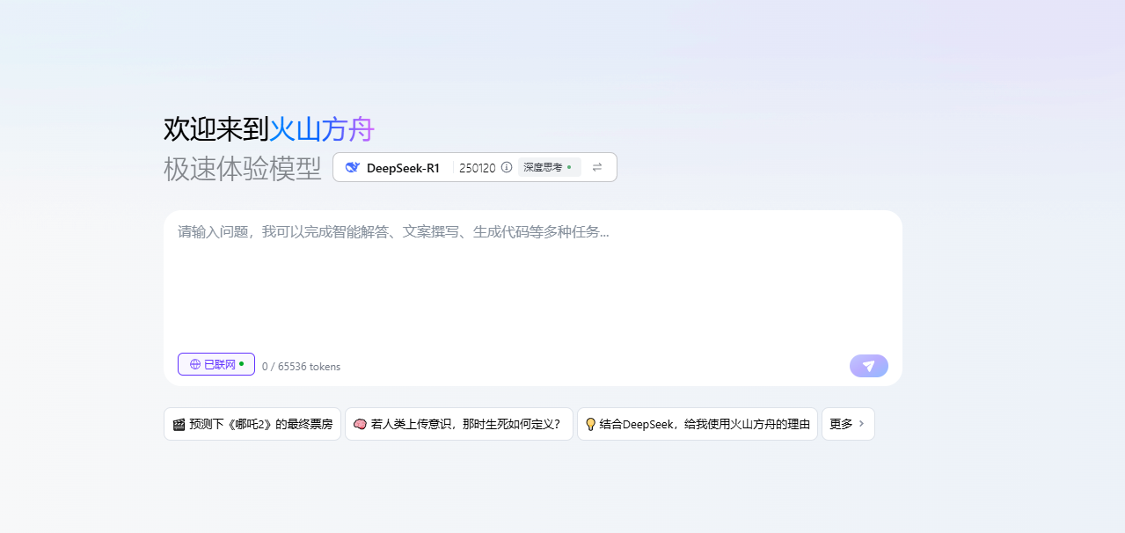Send the message with the paper-plane button

coord(869,366)
